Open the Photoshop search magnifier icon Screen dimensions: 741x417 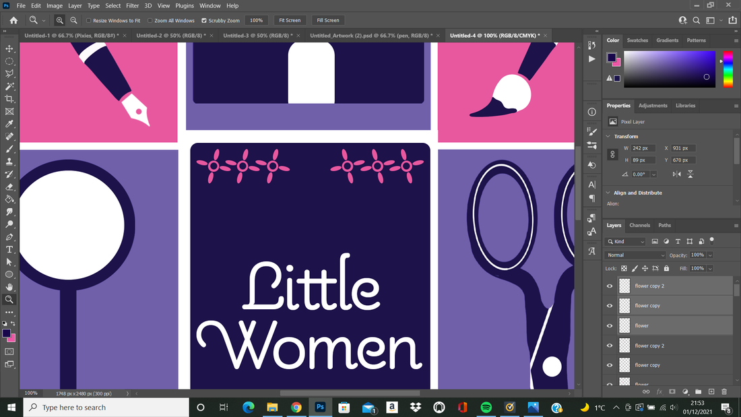(x=696, y=20)
